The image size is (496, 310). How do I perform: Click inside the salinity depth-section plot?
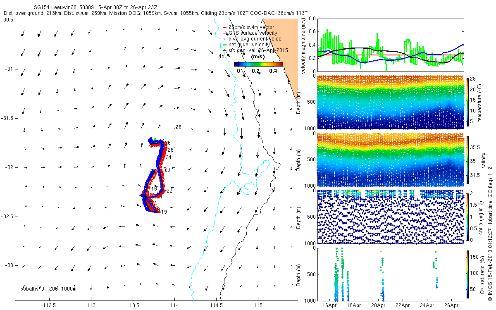391,160
